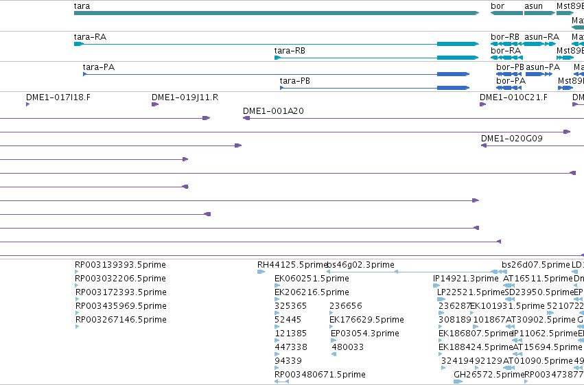
Task: Click the tara-RA transcript label
Action: (x=90, y=37)
